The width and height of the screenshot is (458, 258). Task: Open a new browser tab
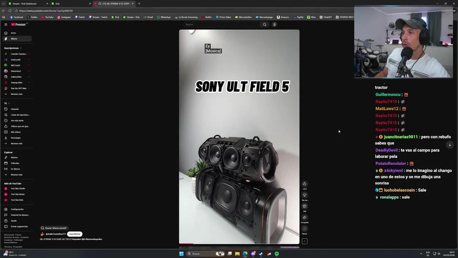[x=139, y=4]
